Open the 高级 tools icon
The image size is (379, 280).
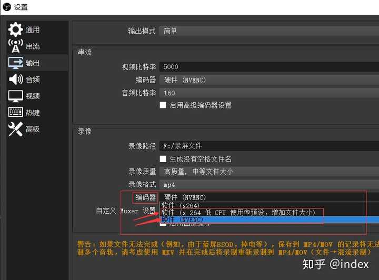tap(15, 129)
